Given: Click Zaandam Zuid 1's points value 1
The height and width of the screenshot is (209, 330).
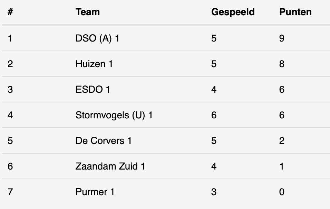Looking at the screenshot, I should [282, 166].
